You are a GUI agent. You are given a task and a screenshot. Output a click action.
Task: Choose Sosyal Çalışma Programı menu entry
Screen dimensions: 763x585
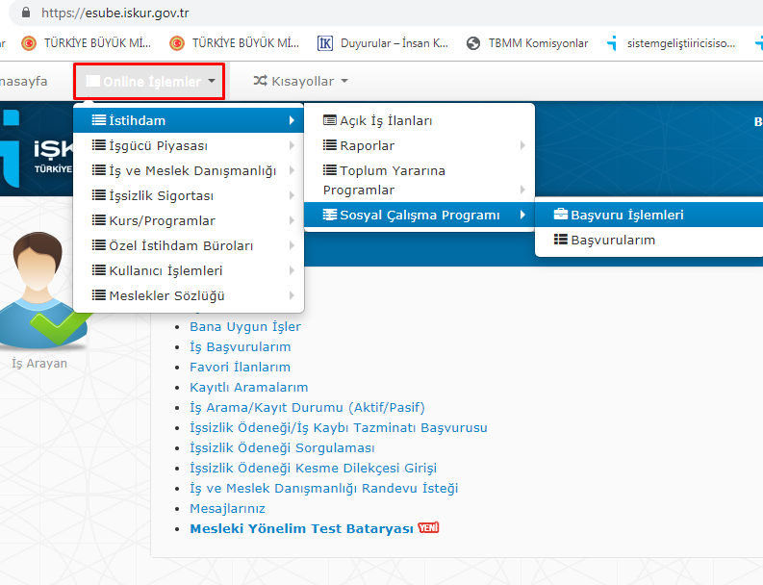pyautogui.click(x=420, y=216)
